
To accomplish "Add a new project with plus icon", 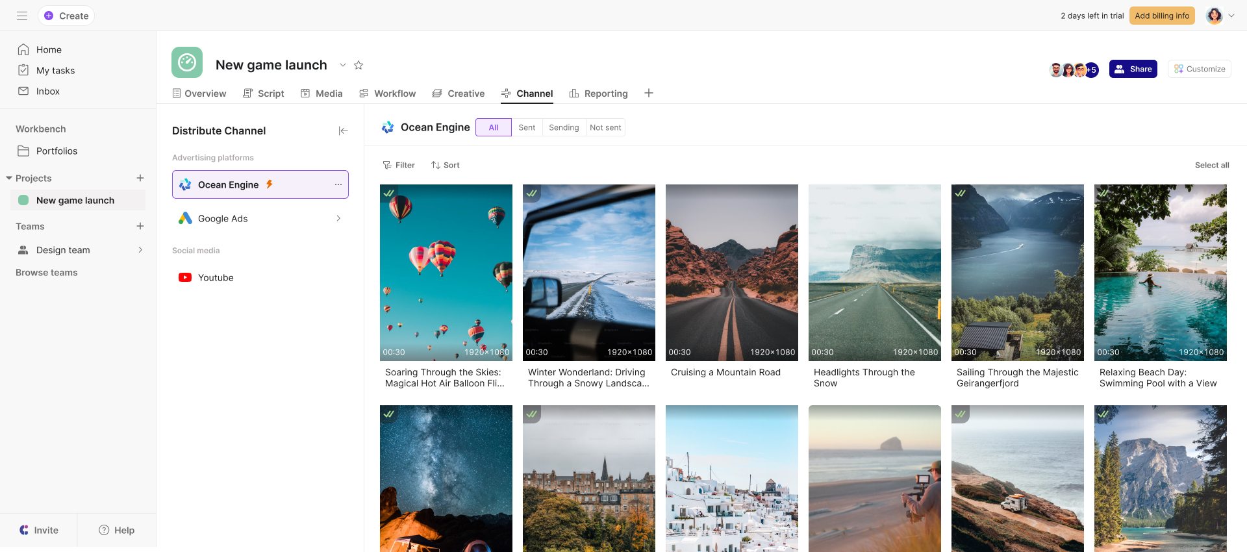I will tap(140, 178).
